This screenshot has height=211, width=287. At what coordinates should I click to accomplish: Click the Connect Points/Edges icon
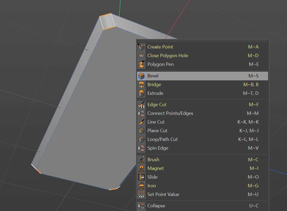point(141,113)
